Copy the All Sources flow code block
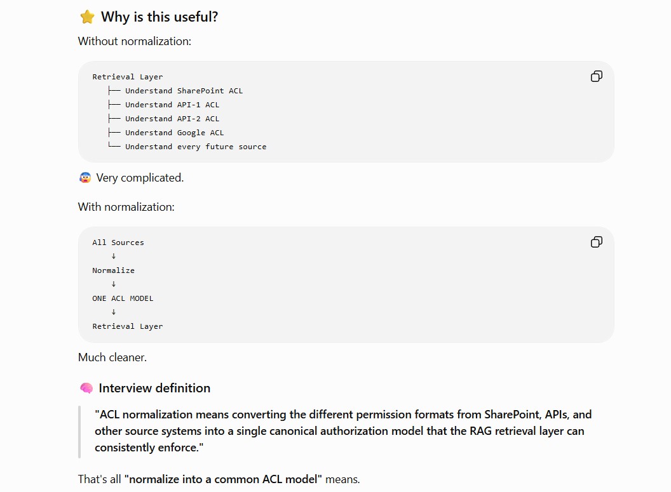Screen dimensions: 671x492 point(596,243)
